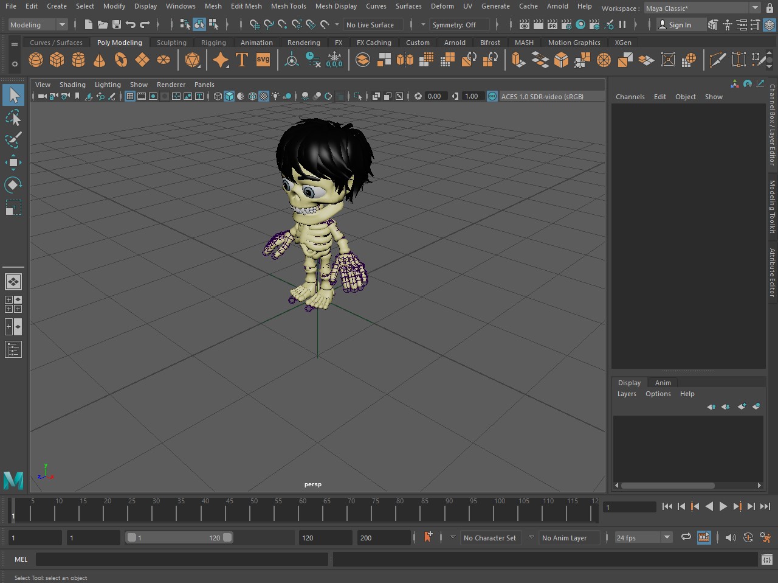The width and height of the screenshot is (778, 583).
Task: Play the animation backwards
Action: coord(709,506)
